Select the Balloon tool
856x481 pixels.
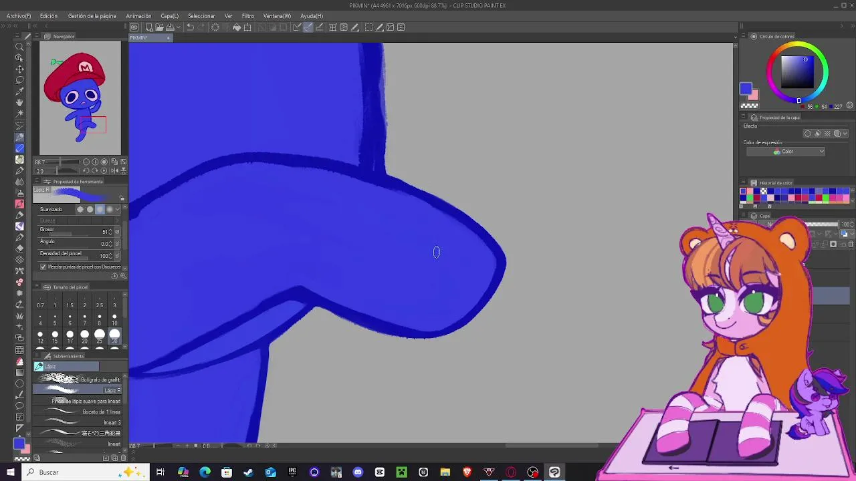[19, 406]
